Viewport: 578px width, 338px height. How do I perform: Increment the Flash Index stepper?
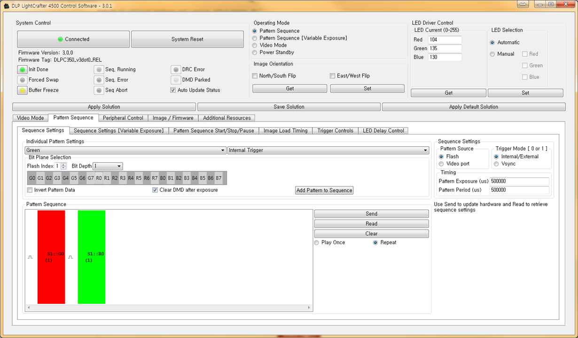pos(64,165)
